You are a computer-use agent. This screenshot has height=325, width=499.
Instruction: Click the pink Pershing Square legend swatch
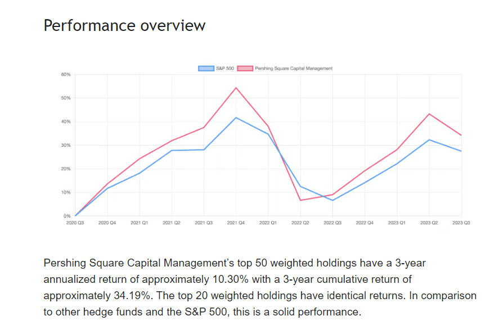click(x=245, y=69)
